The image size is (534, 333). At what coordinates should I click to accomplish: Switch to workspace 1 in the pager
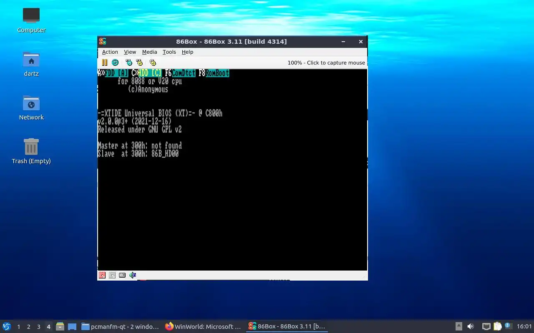pos(19,327)
